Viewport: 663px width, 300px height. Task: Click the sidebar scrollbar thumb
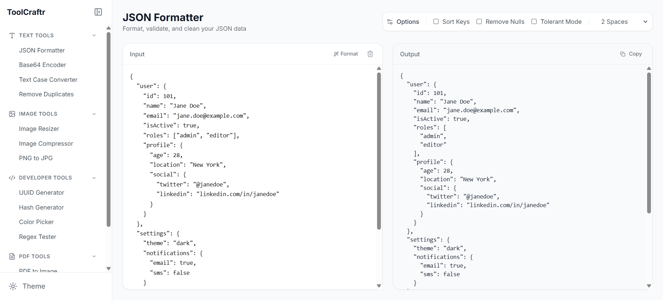pyautogui.click(x=108, y=129)
